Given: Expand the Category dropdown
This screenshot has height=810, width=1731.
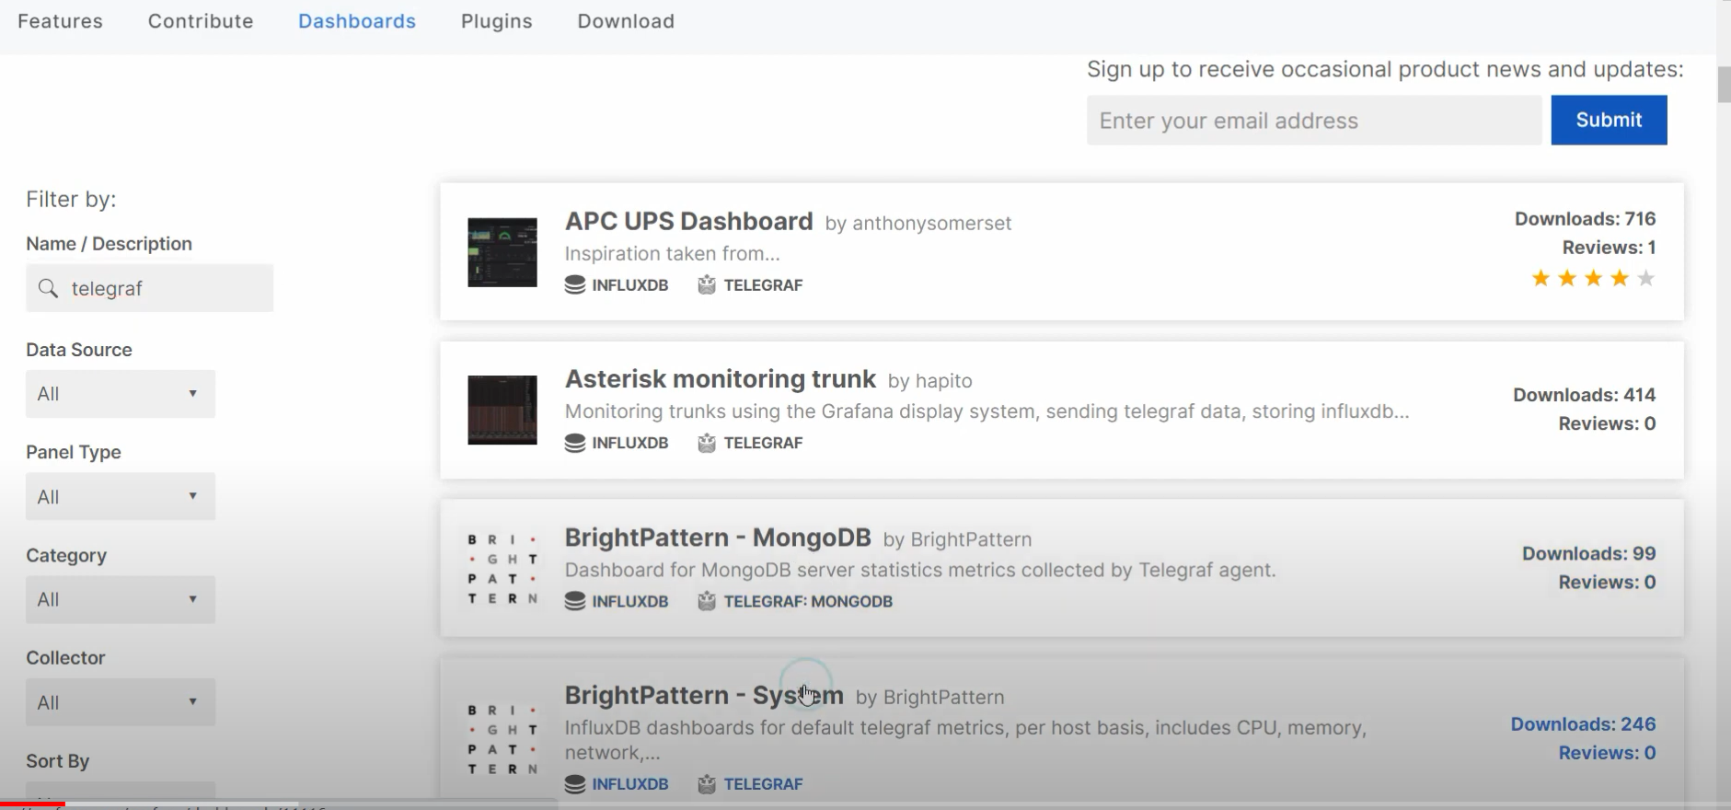Looking at the screenshot, I should click(121, 599).
